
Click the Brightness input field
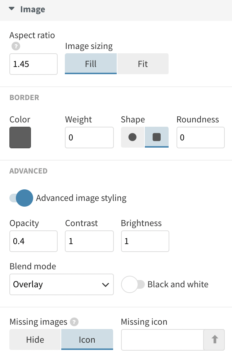tap(145, 241)
